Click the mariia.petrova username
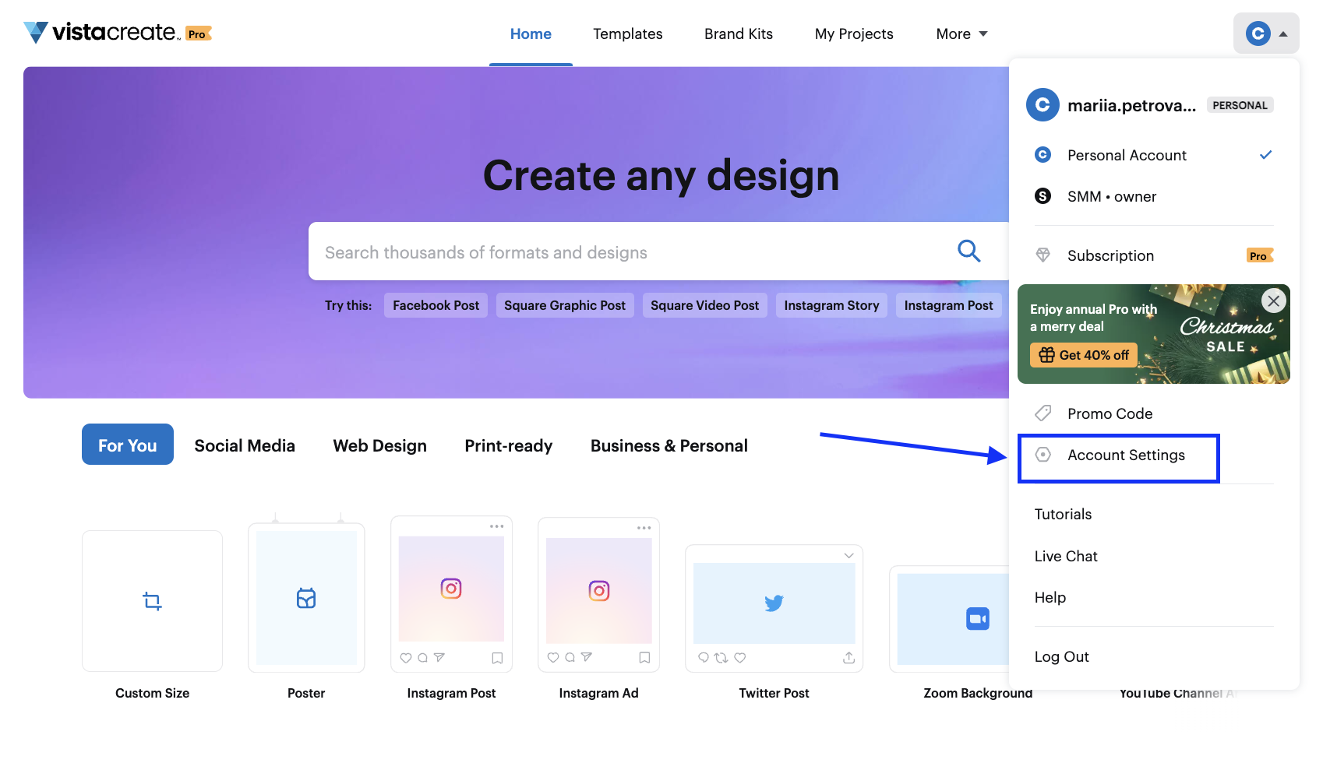Screen dimensions: 1323x763 [1131, 105]
